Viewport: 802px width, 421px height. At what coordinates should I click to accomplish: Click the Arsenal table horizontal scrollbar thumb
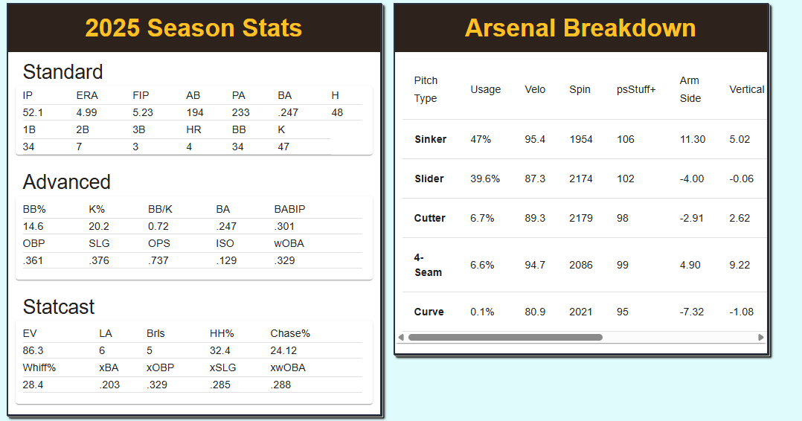[x=504, y=338]
